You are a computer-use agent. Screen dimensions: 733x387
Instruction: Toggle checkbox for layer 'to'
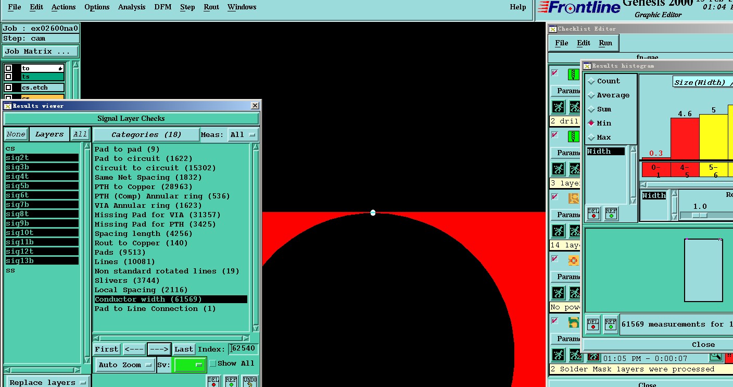[x=8, y=68]
